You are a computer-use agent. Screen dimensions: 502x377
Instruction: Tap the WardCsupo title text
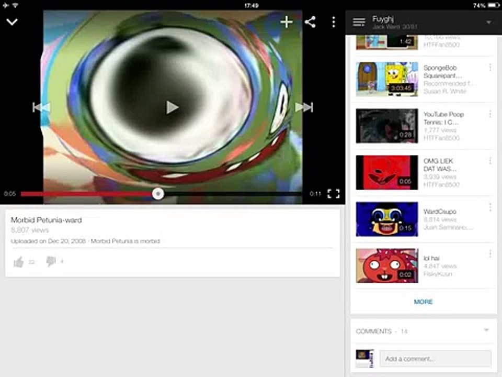point(440,212)
